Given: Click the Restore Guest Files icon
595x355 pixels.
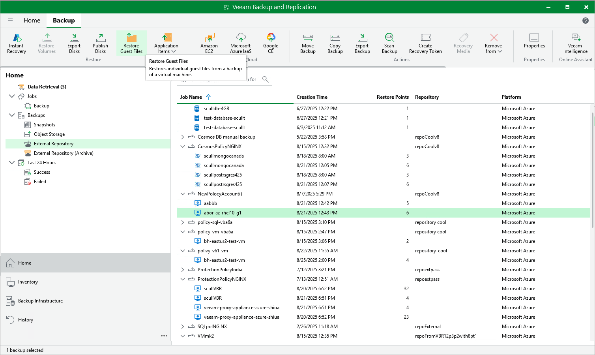Looking at the screenshot, I should (x=131, y=43).
